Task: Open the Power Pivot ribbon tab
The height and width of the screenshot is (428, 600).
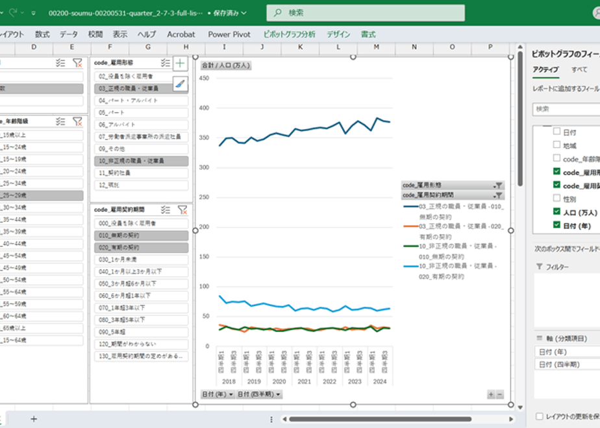Action: click(229, 34)
